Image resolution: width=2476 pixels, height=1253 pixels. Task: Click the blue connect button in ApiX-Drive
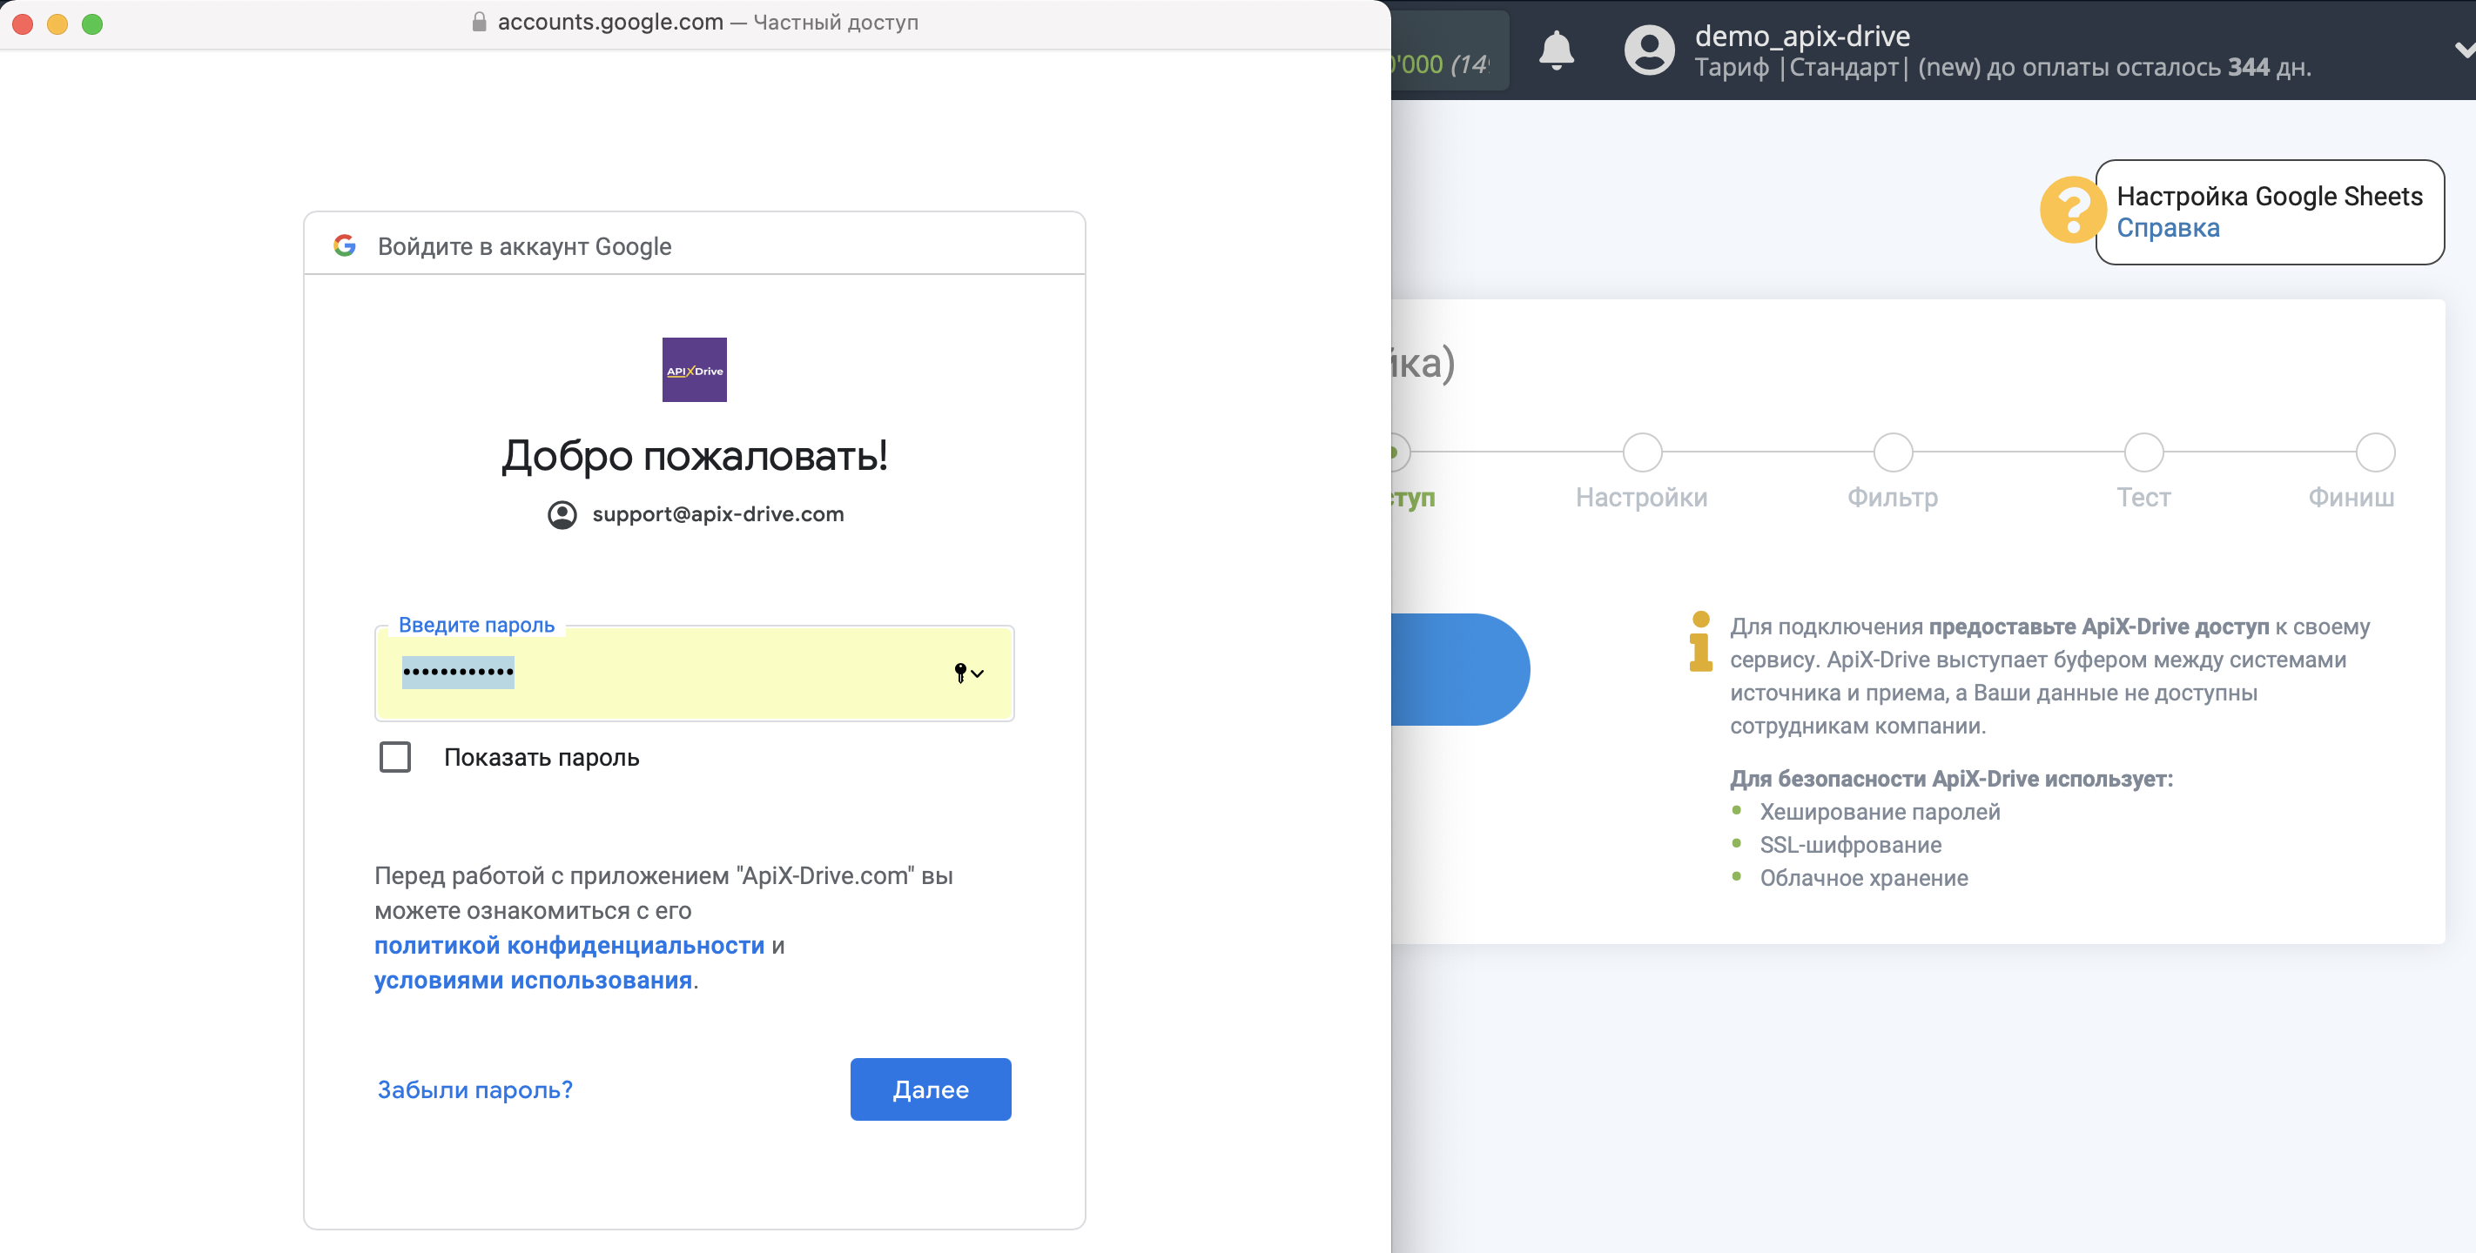pyautogui.click(x=1460, y=669)
